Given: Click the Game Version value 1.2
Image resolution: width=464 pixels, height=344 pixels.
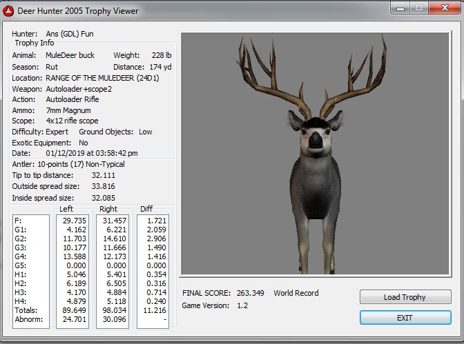Looking at the screenshot, I should (242, 305).
